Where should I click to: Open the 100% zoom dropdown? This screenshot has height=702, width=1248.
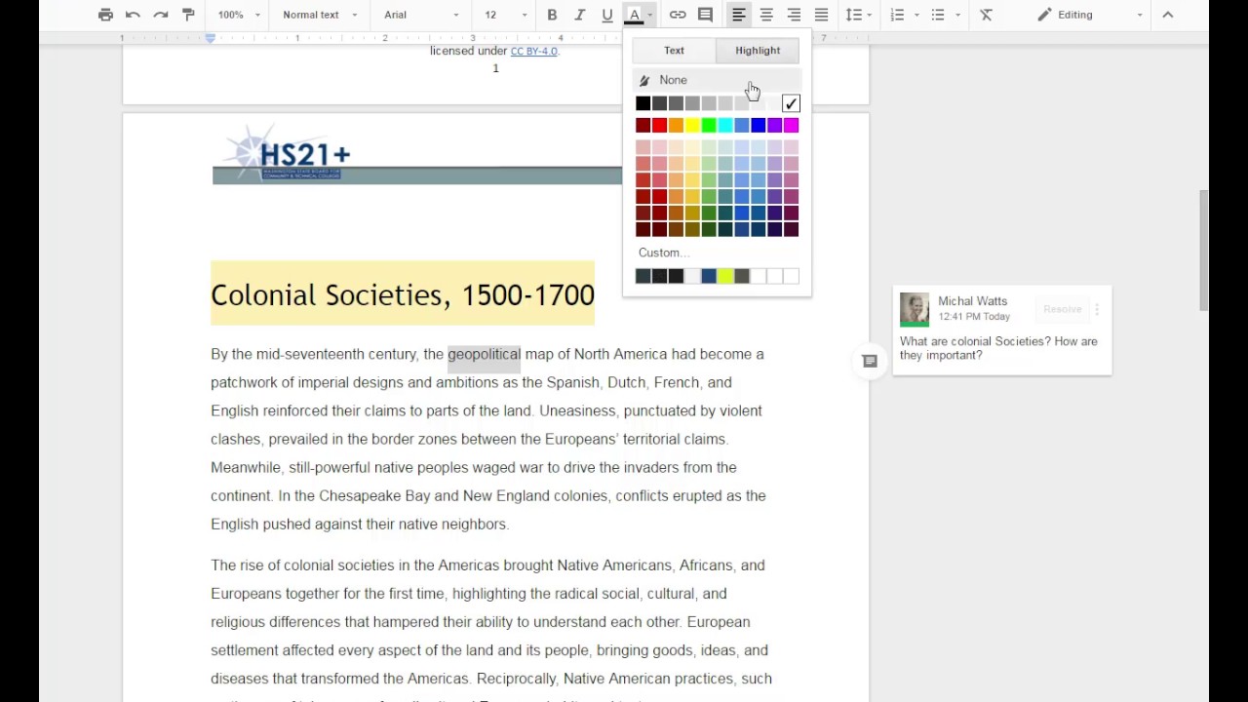click(x=239, y=15)
